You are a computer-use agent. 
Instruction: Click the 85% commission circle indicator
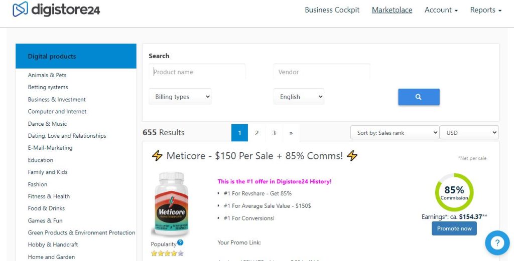tap(454, 192)
